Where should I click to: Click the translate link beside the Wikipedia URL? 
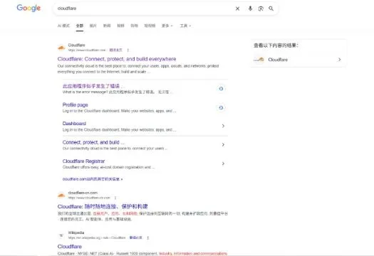[x=136, y=238]
